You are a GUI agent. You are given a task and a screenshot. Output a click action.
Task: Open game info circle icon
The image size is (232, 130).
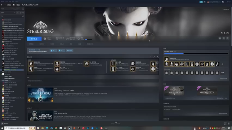224,38
